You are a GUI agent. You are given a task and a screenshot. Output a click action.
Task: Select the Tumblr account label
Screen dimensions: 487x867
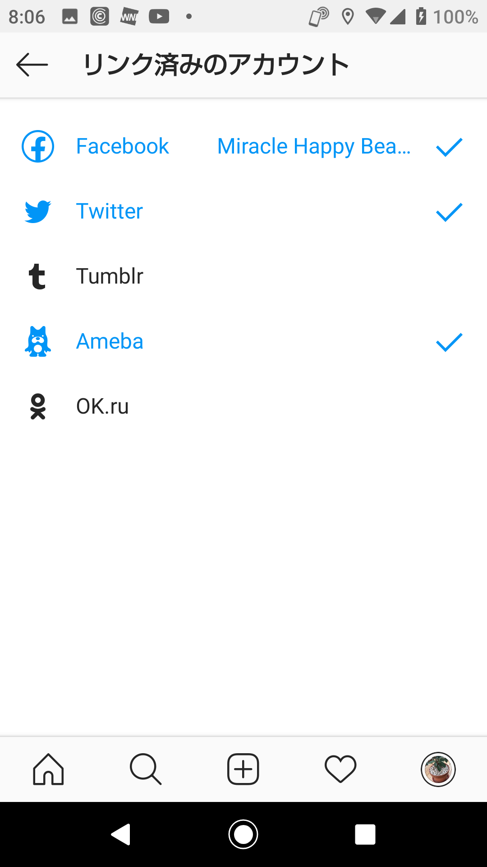110,276
